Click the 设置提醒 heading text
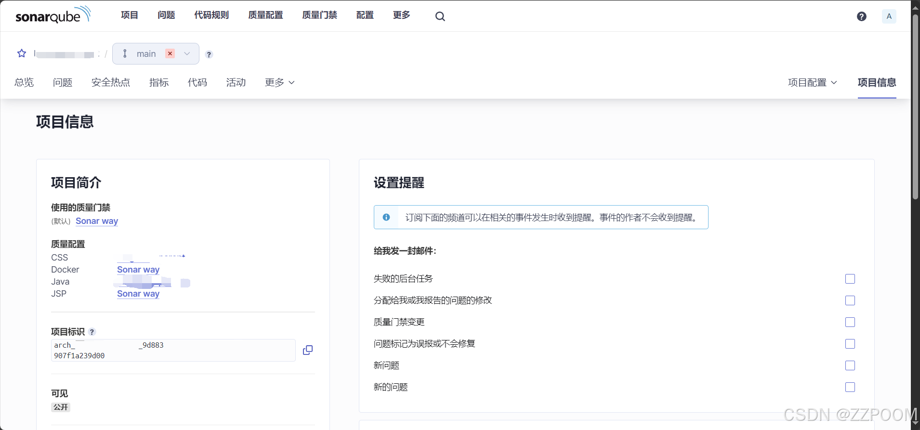The image size is (920, 430). point(399,182)
